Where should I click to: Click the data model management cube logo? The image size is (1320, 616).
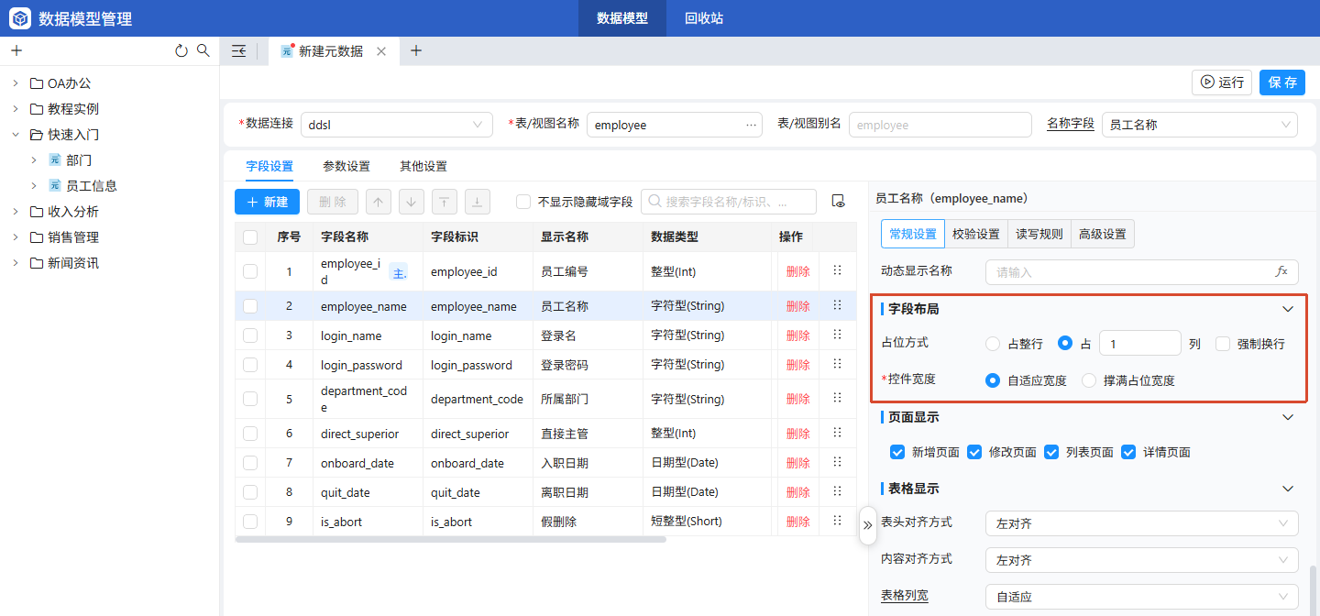[x=20, y=18]
